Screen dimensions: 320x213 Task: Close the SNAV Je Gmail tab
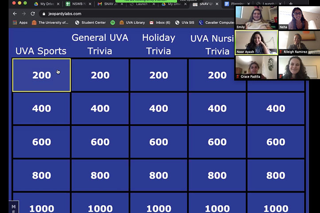[122, 4]
